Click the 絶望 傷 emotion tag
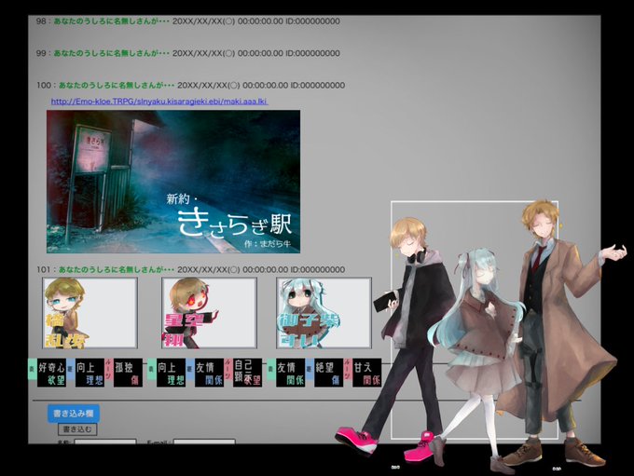The image size is (634, 476). [329, 373]
